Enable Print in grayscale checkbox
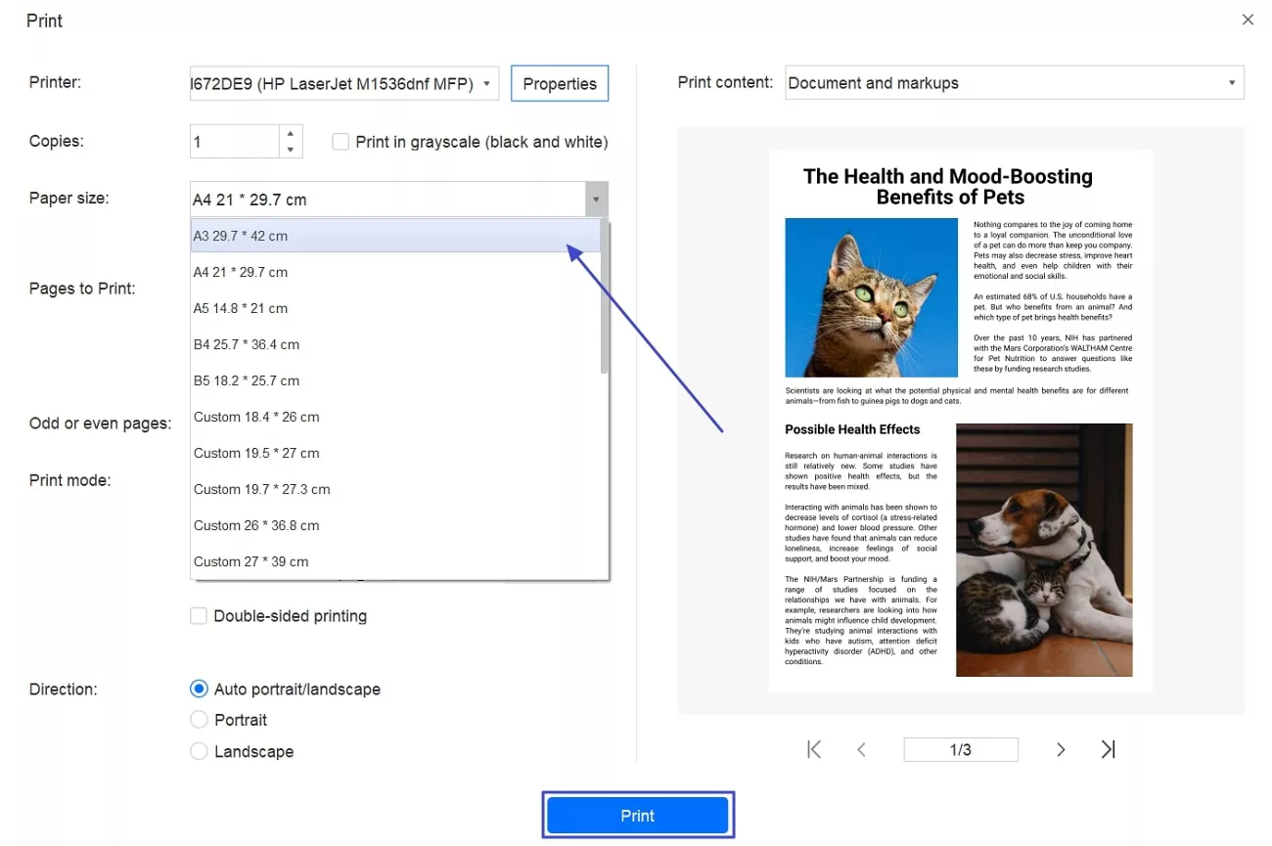The height and width of the screenshot is (846, 1272). pyautogui.click(x=341, y=142)
